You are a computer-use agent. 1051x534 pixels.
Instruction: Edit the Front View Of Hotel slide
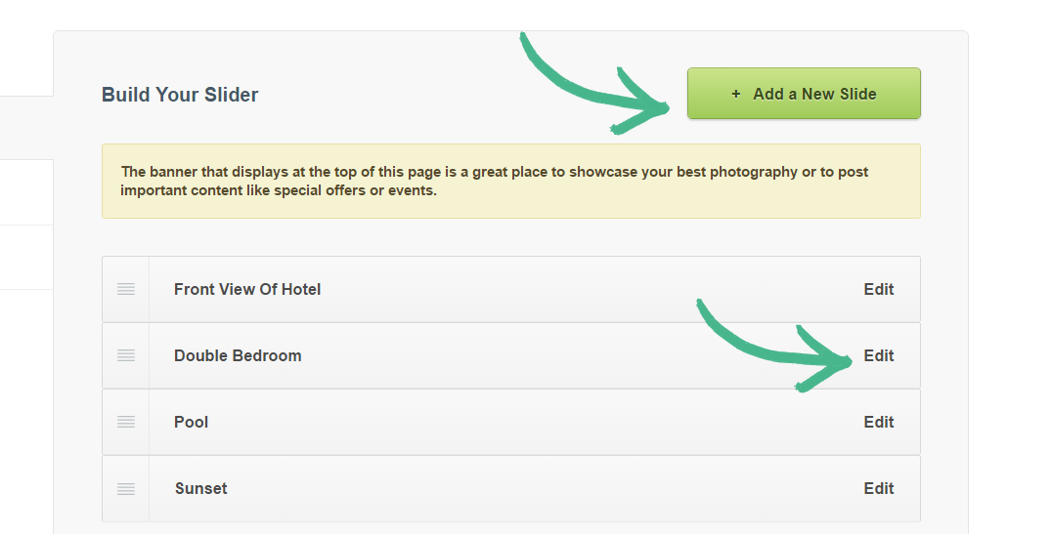point(878,289)
